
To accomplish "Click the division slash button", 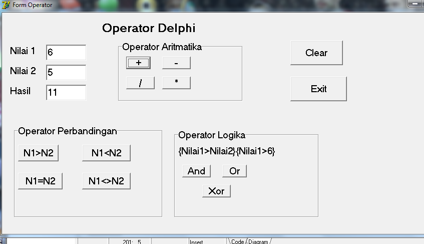I will pyautogui.click(x=140, y=83).
